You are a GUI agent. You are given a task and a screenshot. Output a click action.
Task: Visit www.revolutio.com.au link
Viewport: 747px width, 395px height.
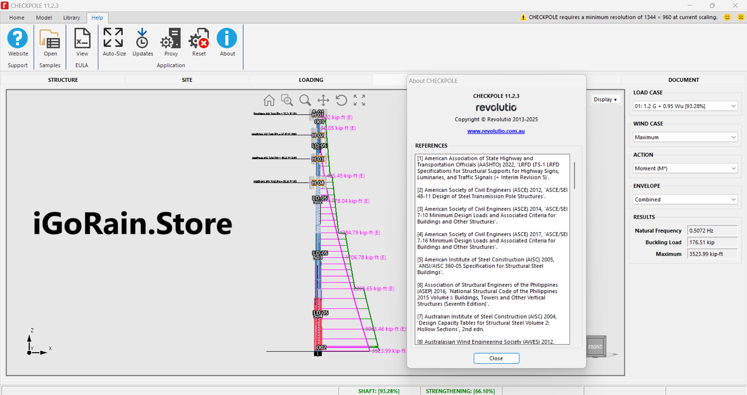click(x=496, y=131)
